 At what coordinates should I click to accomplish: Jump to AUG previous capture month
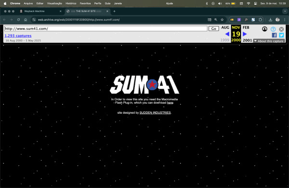(x=225, y=27)
